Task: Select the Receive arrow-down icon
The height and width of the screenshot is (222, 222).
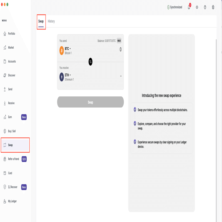Action: (x=5, y=103)
